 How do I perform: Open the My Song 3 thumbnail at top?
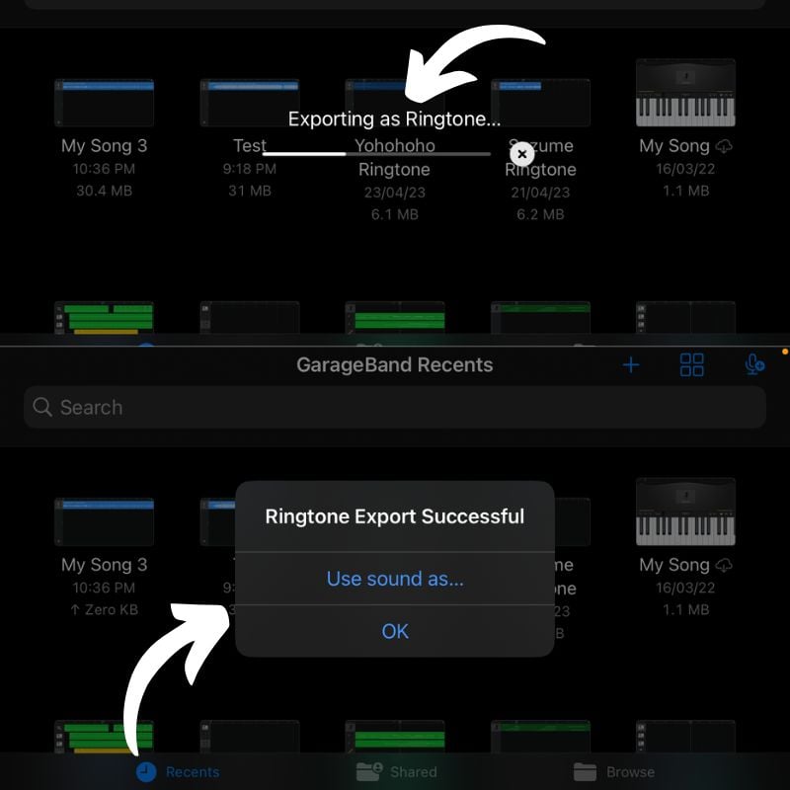105,103
